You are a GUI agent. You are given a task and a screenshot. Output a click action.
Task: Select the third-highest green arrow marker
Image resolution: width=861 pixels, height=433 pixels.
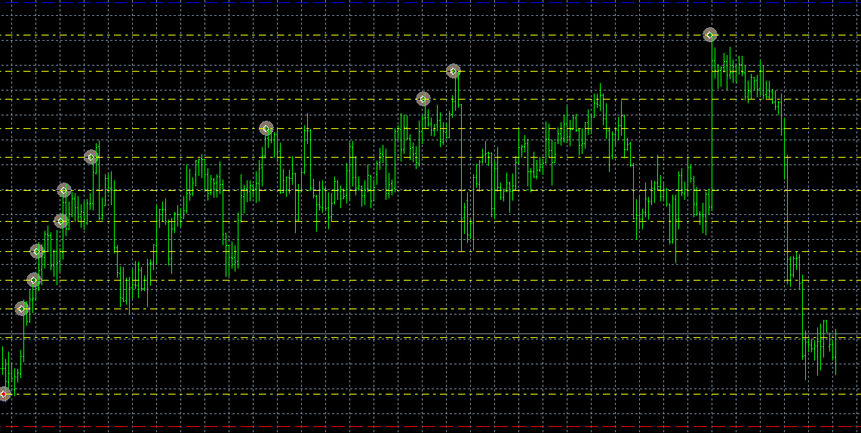(423, 99)
